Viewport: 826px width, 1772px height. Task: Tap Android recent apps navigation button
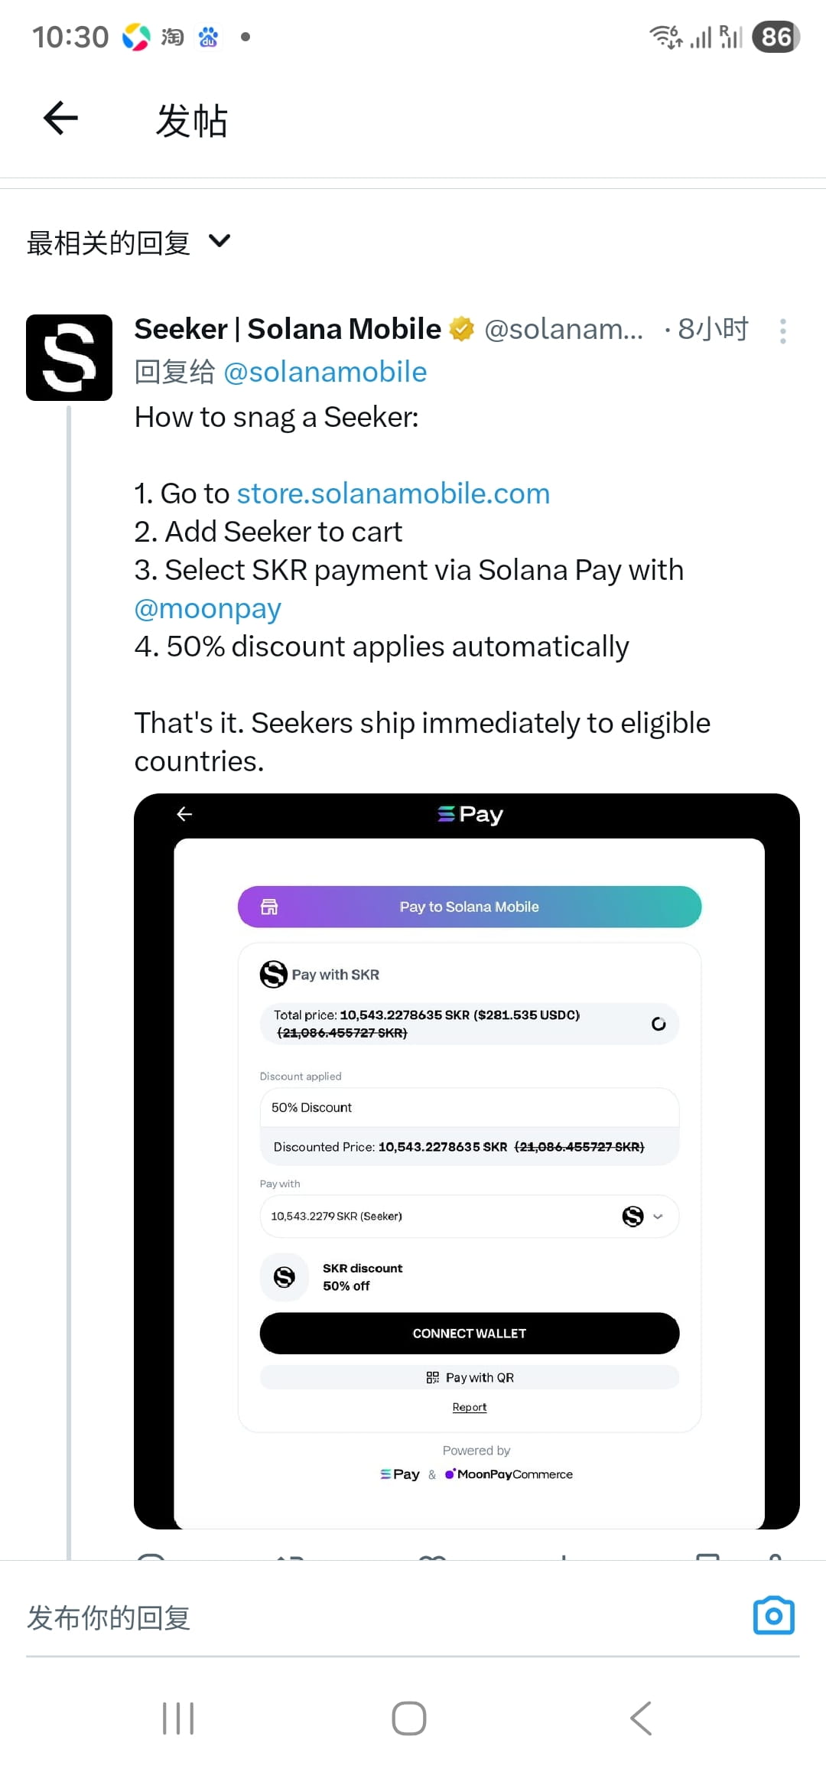tap(178, 1718)
